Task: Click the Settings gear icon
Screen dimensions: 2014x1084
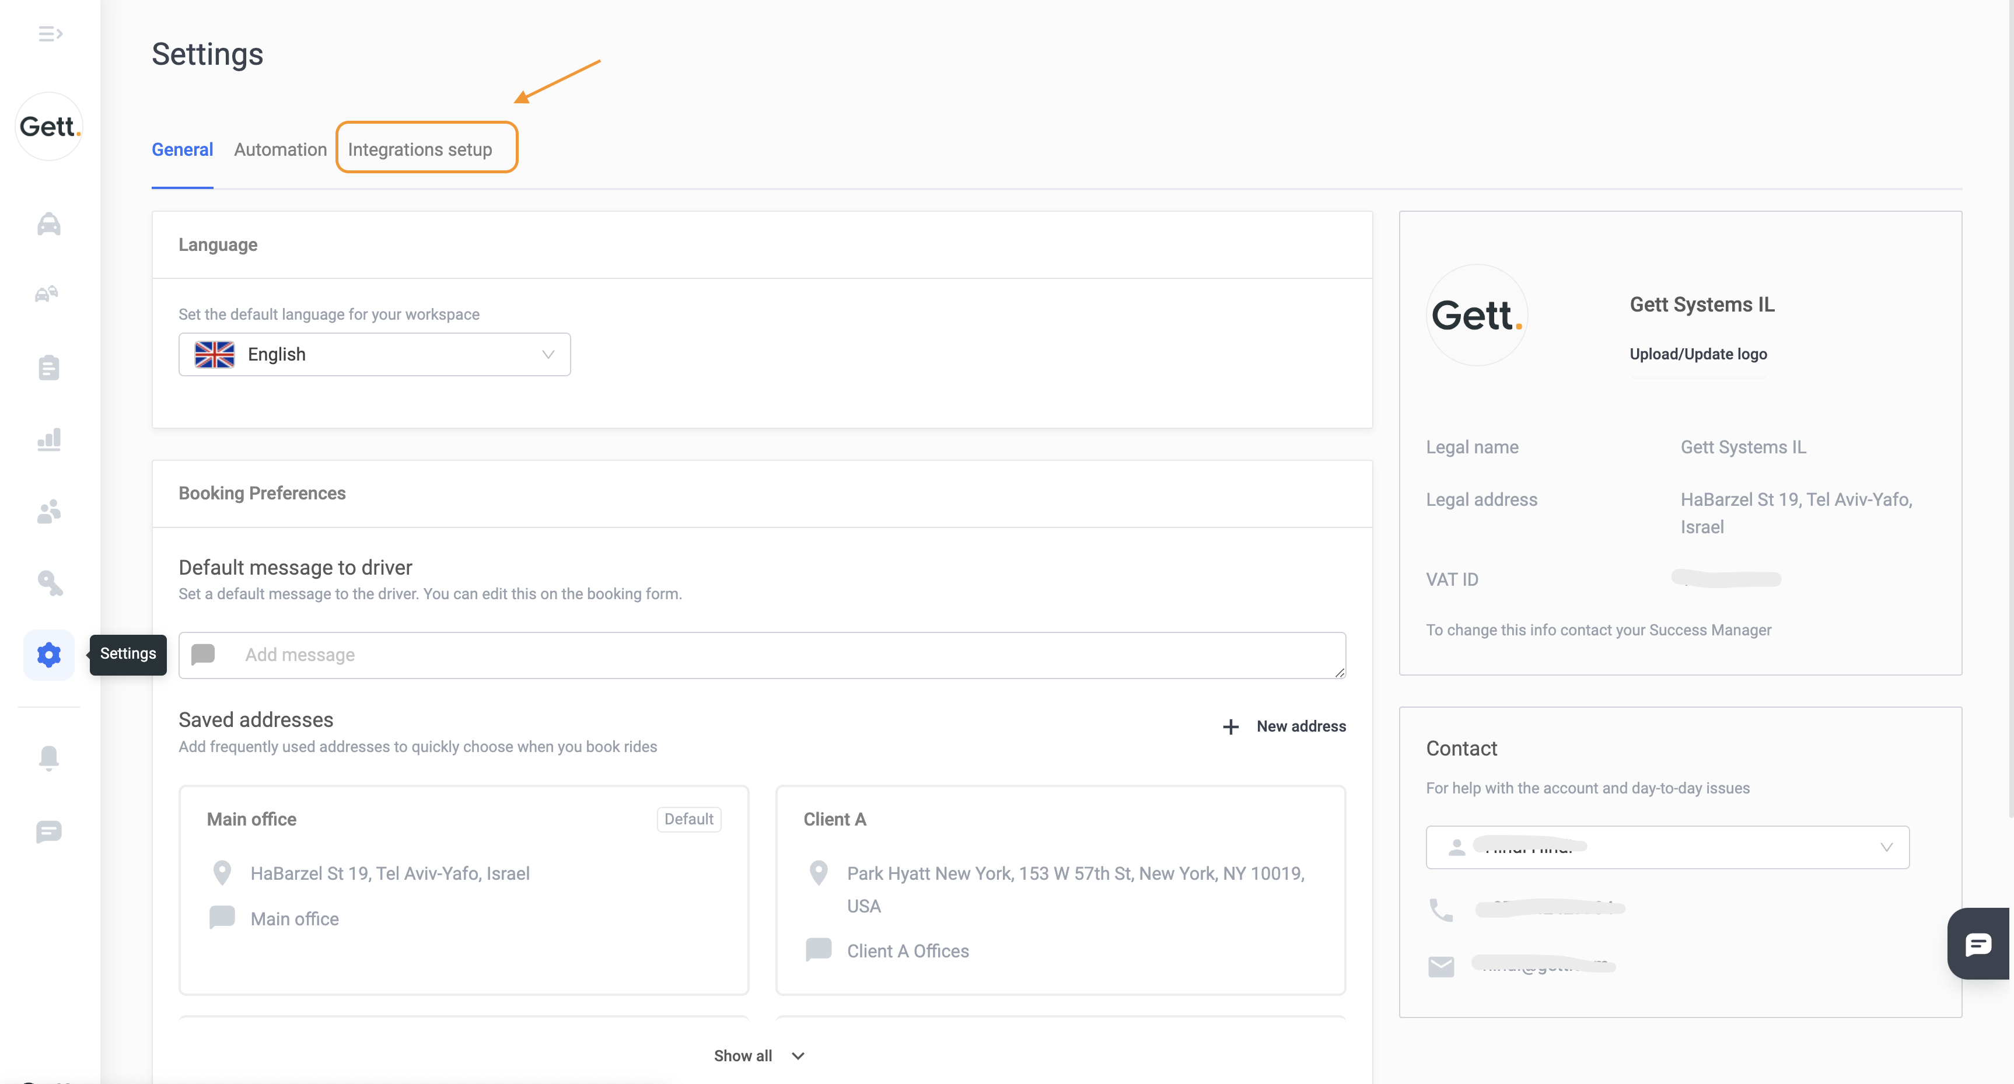Action: [48, 654]
